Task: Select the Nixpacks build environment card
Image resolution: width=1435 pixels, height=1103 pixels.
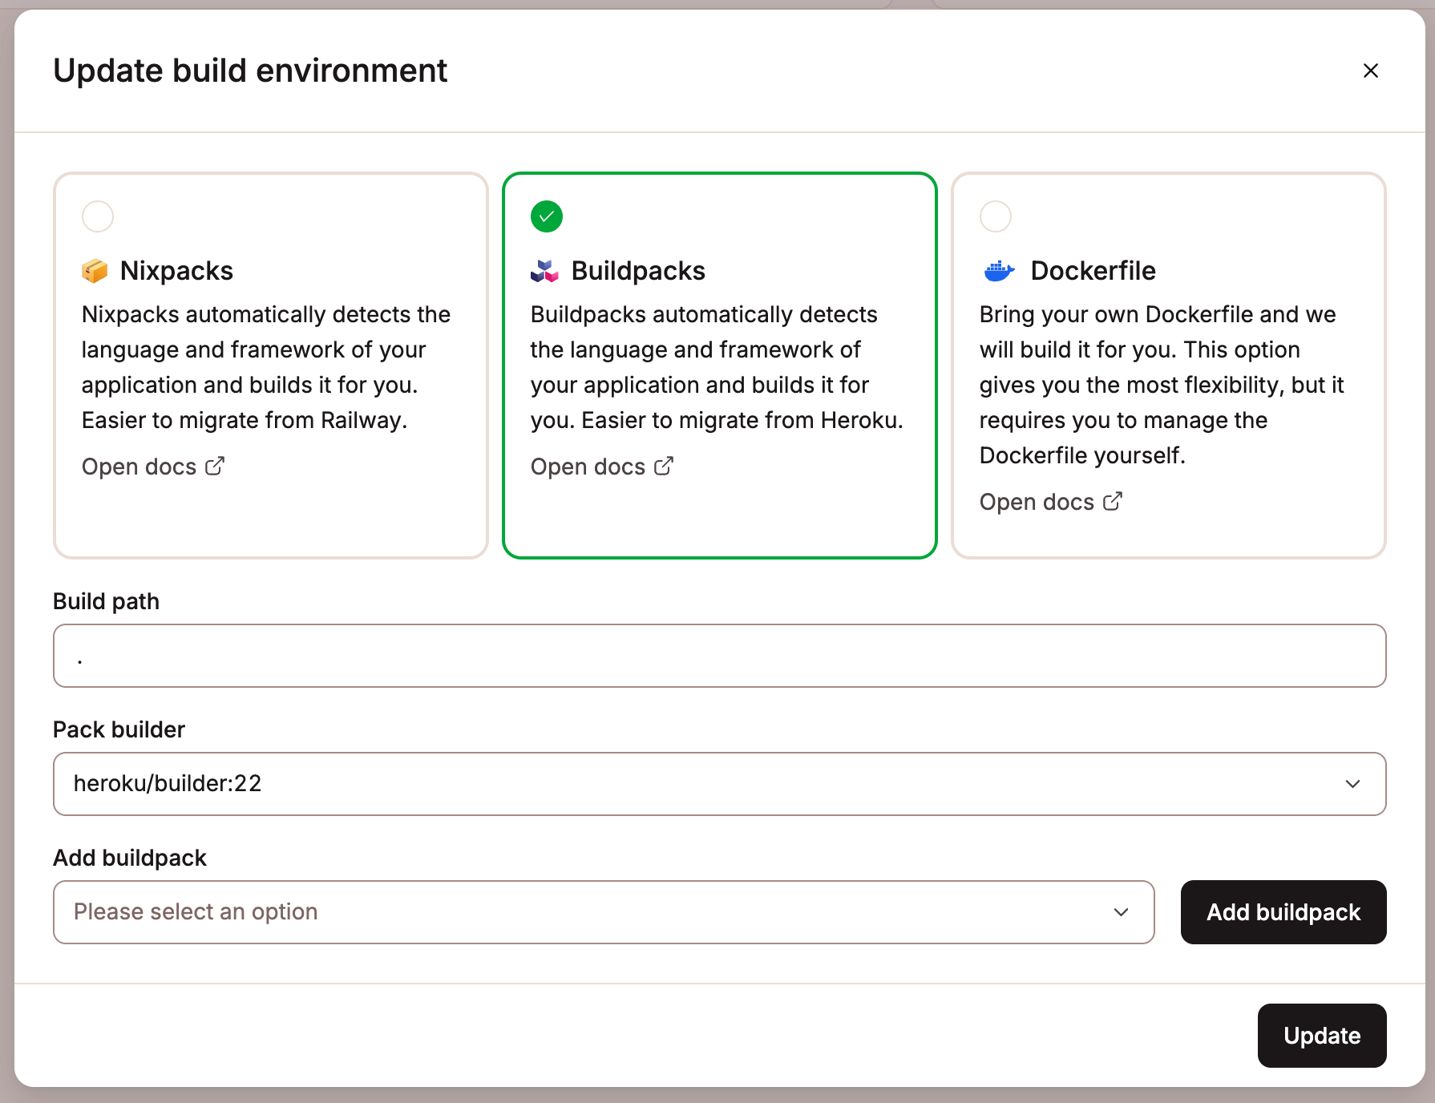Action: [270, 365]
